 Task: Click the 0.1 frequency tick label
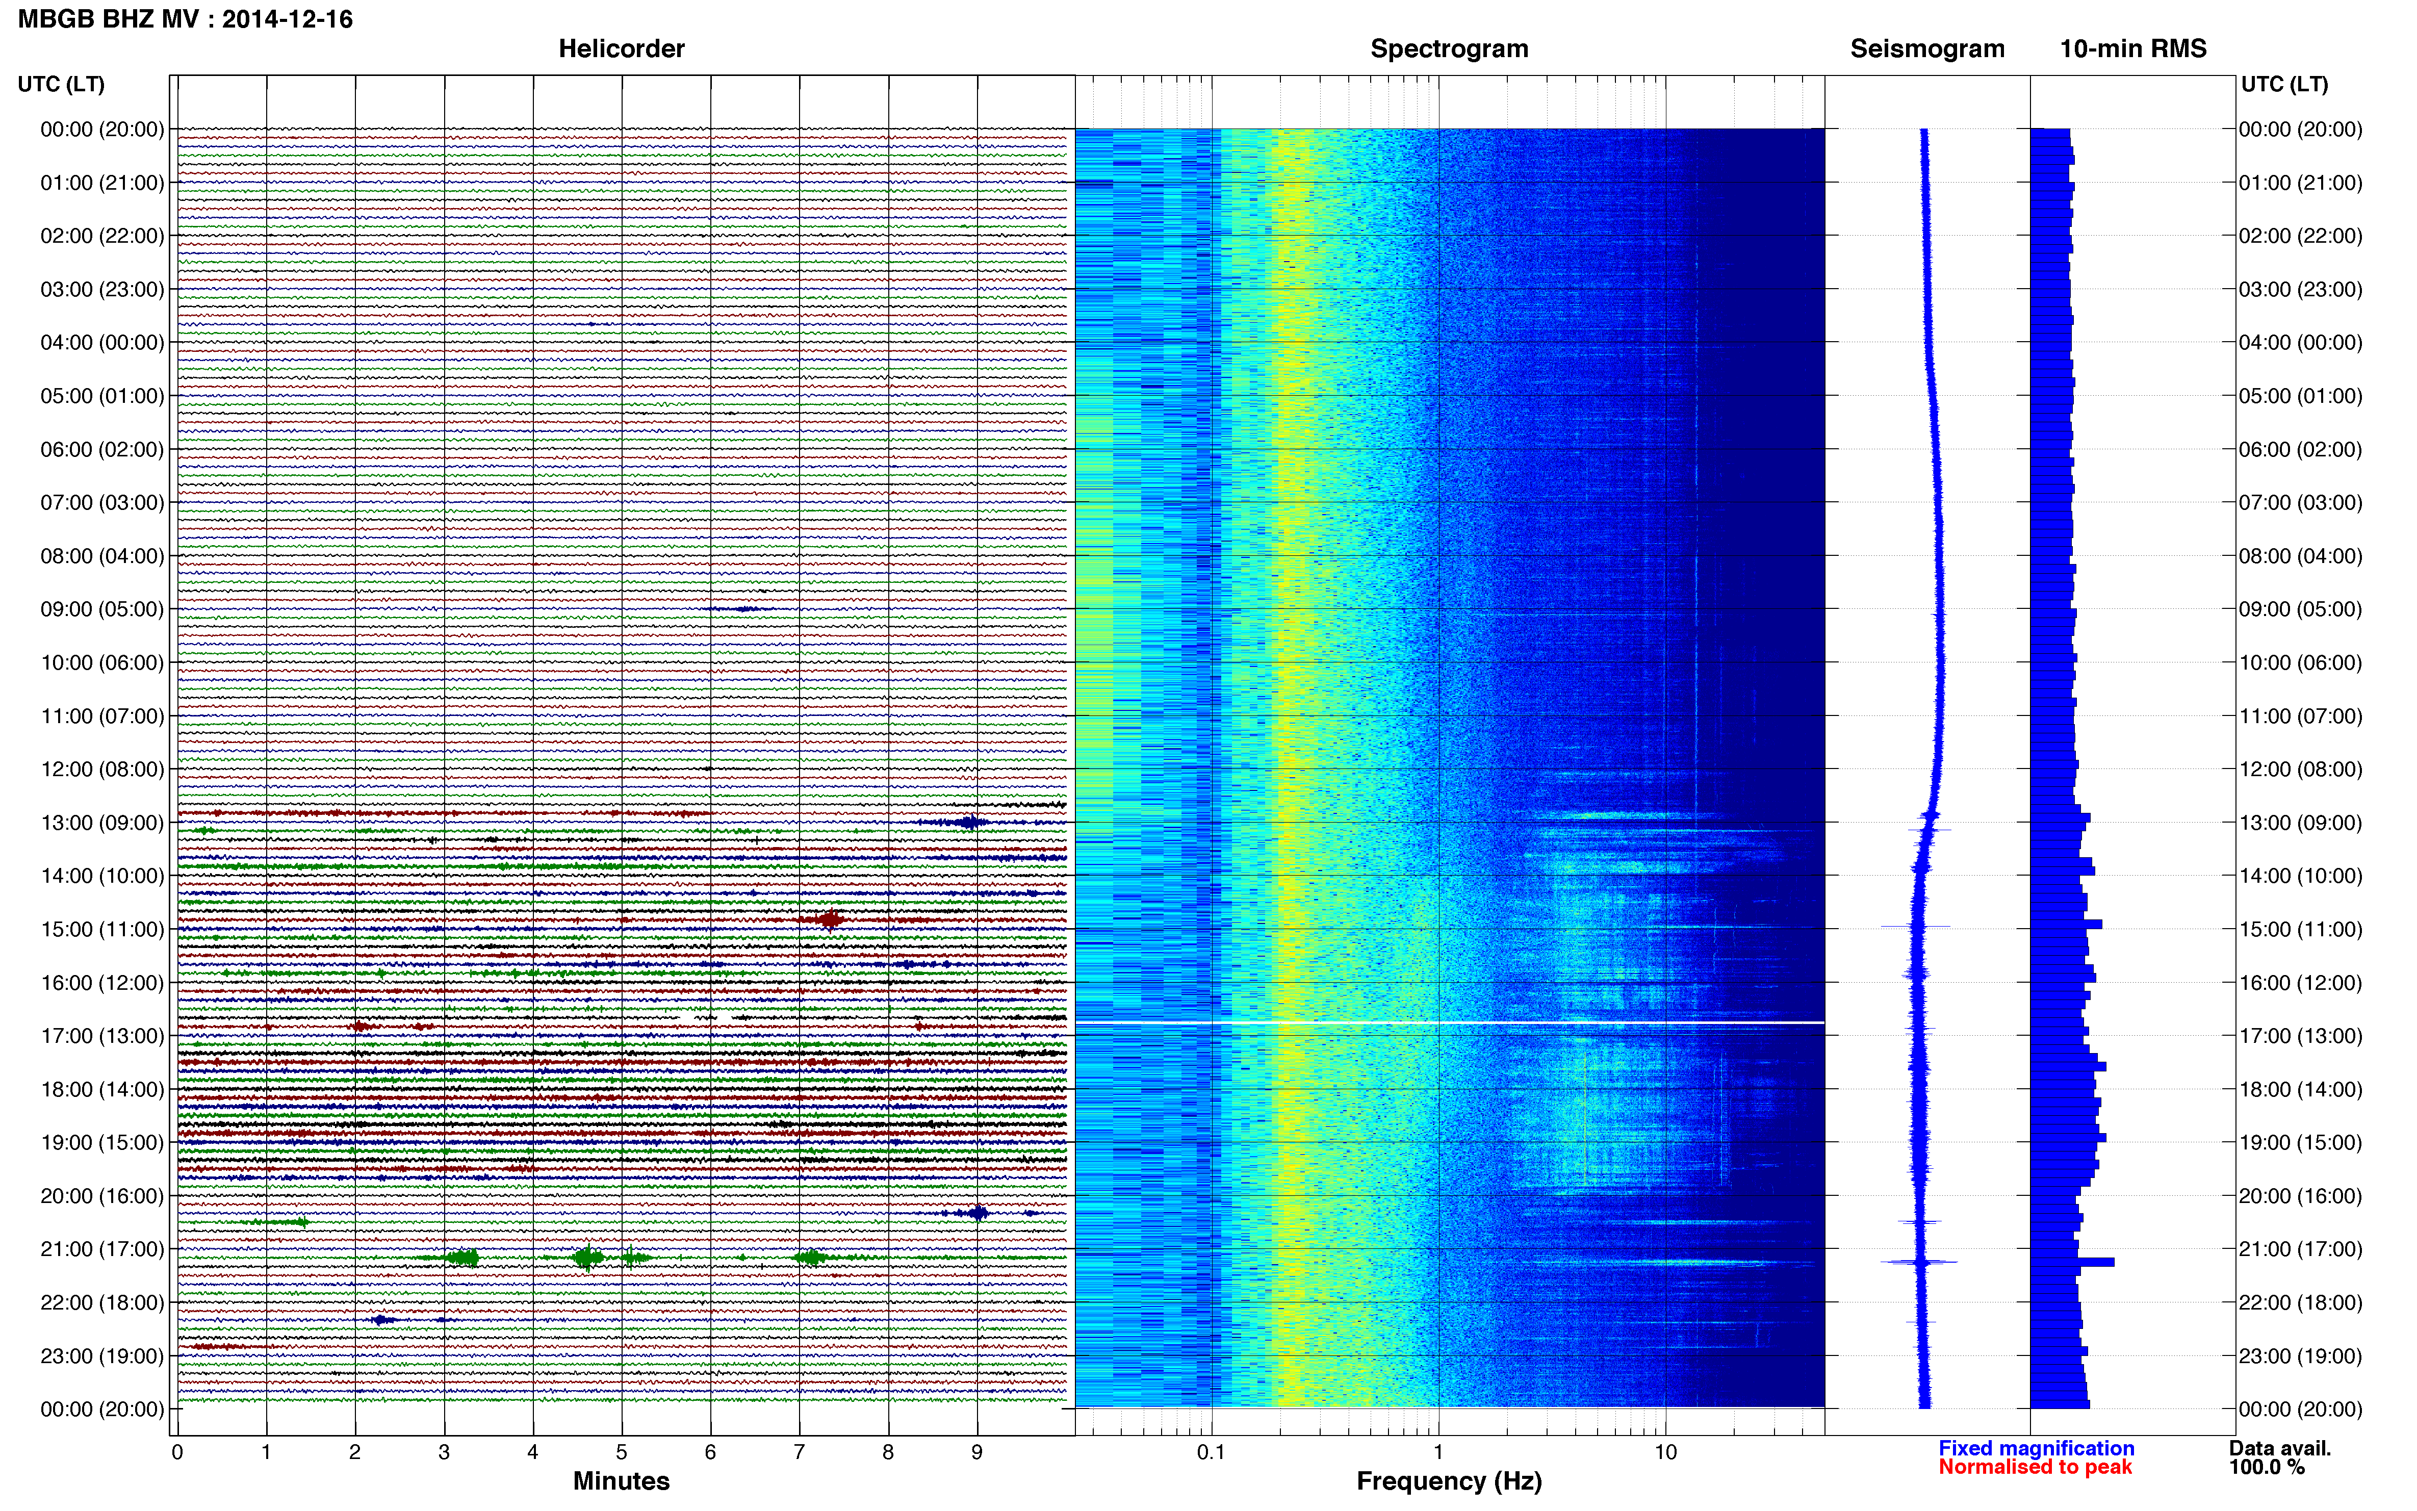1211,1452
